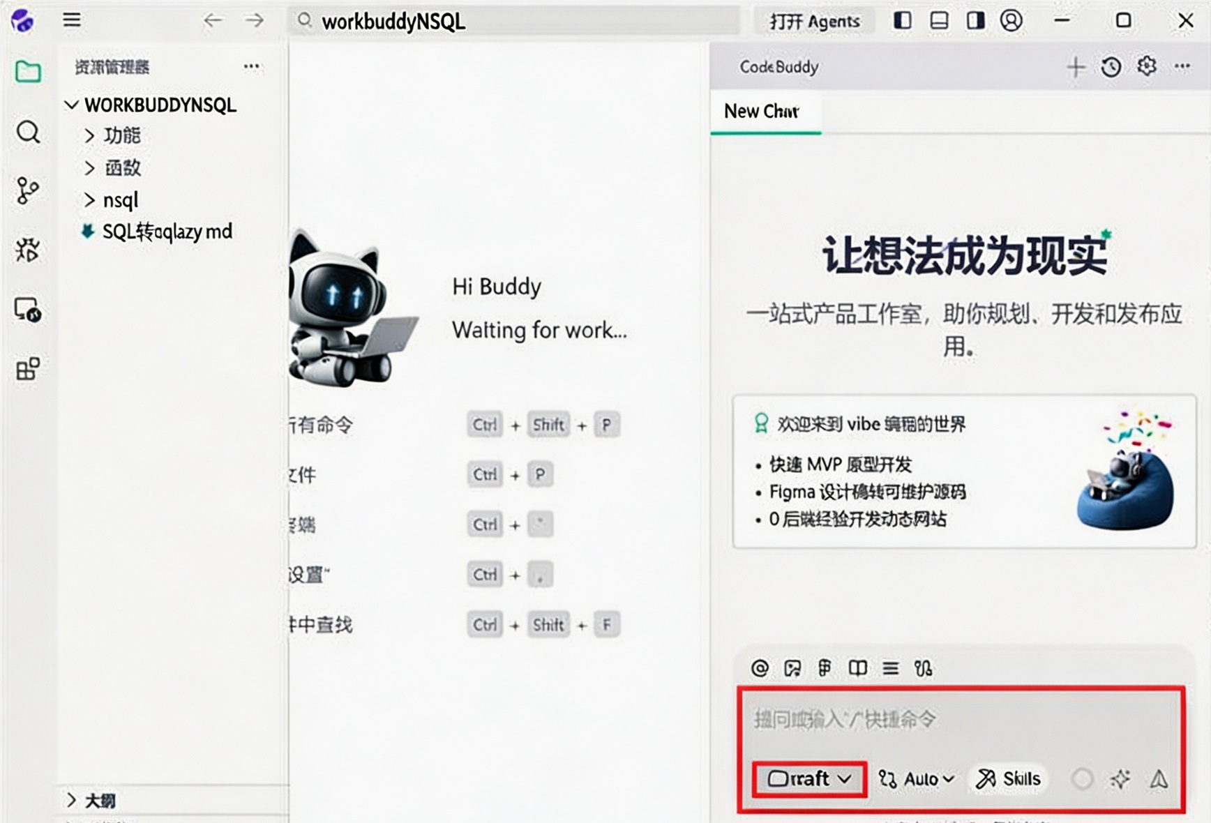Click the Hi Buddy greeting text
This screenshot has height=823, width=1211.
[497, 287]
